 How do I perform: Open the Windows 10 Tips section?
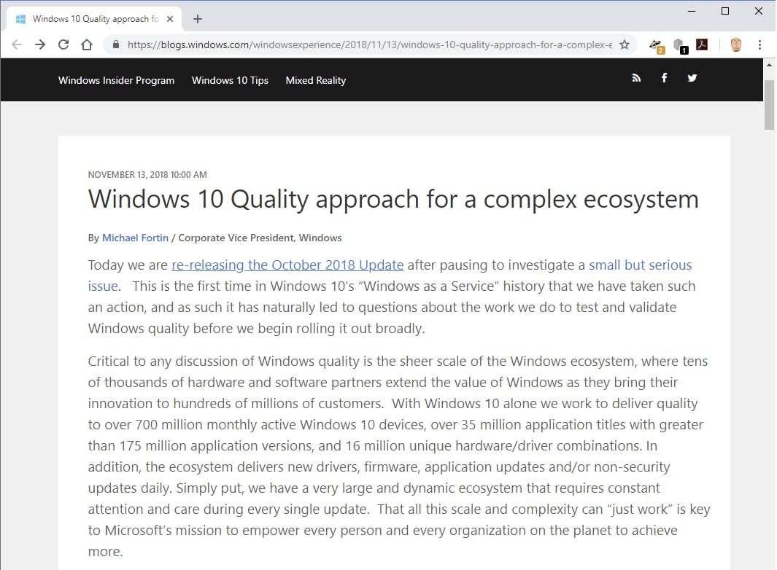230,80
